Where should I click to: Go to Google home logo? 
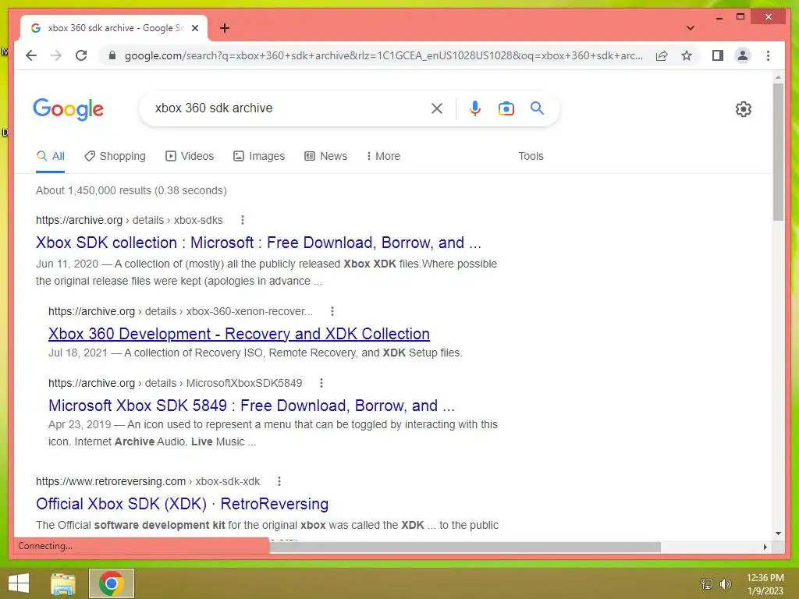pyautogui.click(x=69, y=109)
